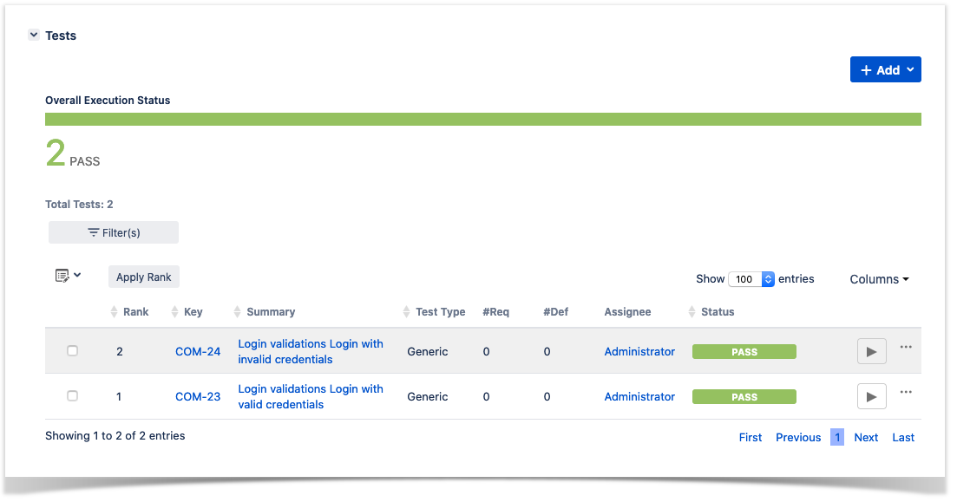Run test COM-23 with play button
This screenshot has width=957, height=502.
point(872,396)
